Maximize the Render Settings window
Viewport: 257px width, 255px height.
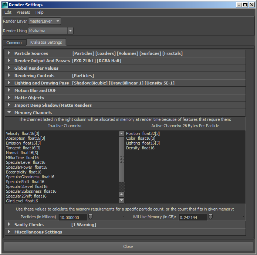coord(245,5)
